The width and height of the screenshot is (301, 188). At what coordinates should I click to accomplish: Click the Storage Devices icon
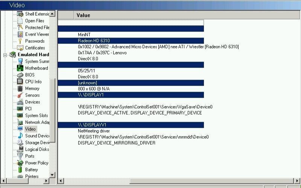[20, 143]
